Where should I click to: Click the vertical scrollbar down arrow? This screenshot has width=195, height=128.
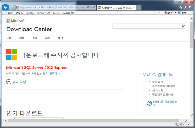click(192, 115)
